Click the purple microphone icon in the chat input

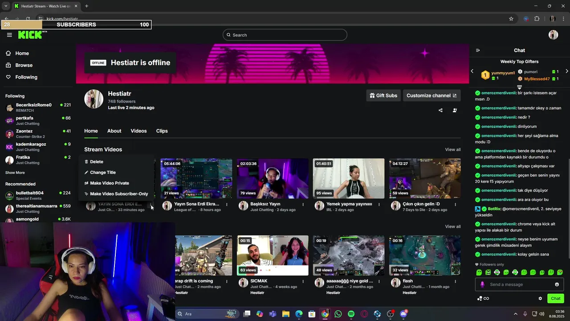482,284
